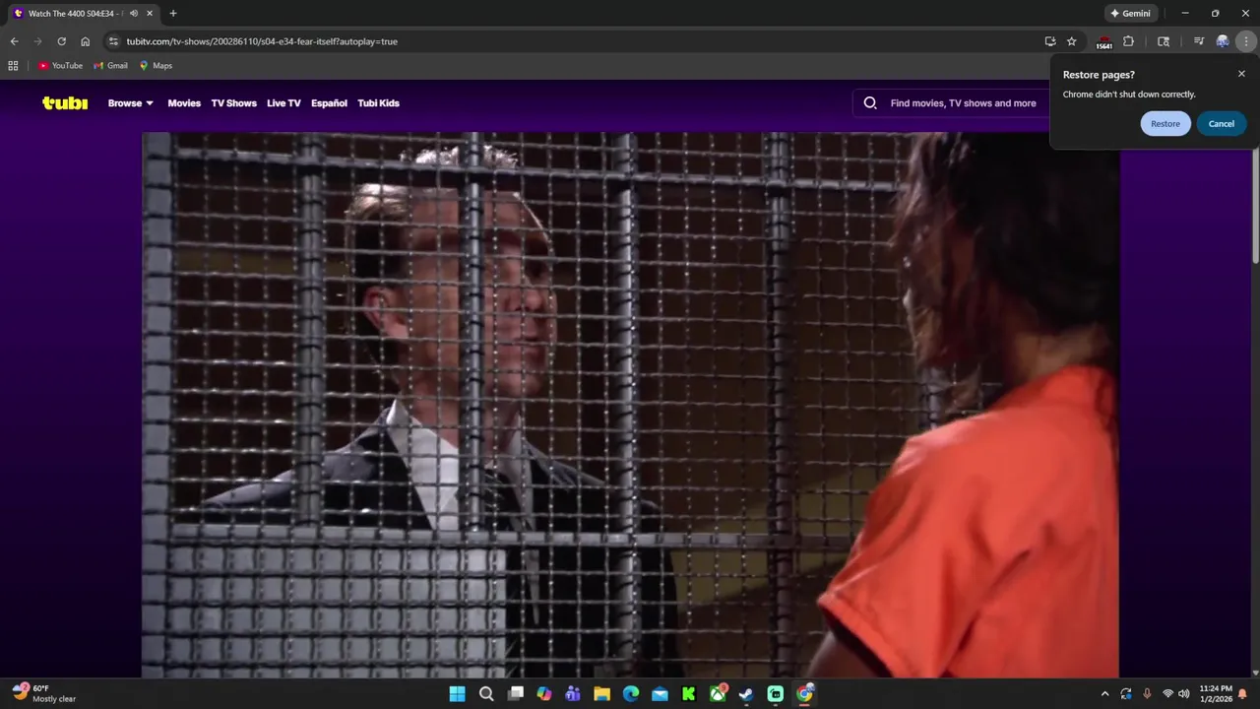Click the video player to toggle playback
The image size is (1260, 709).
pyautogui.click(x=630, y=404)
